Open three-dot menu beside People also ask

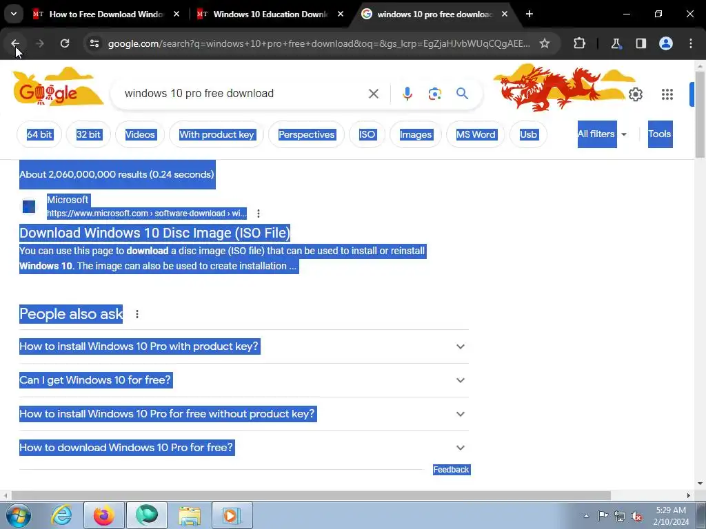[x=137, y=314]
